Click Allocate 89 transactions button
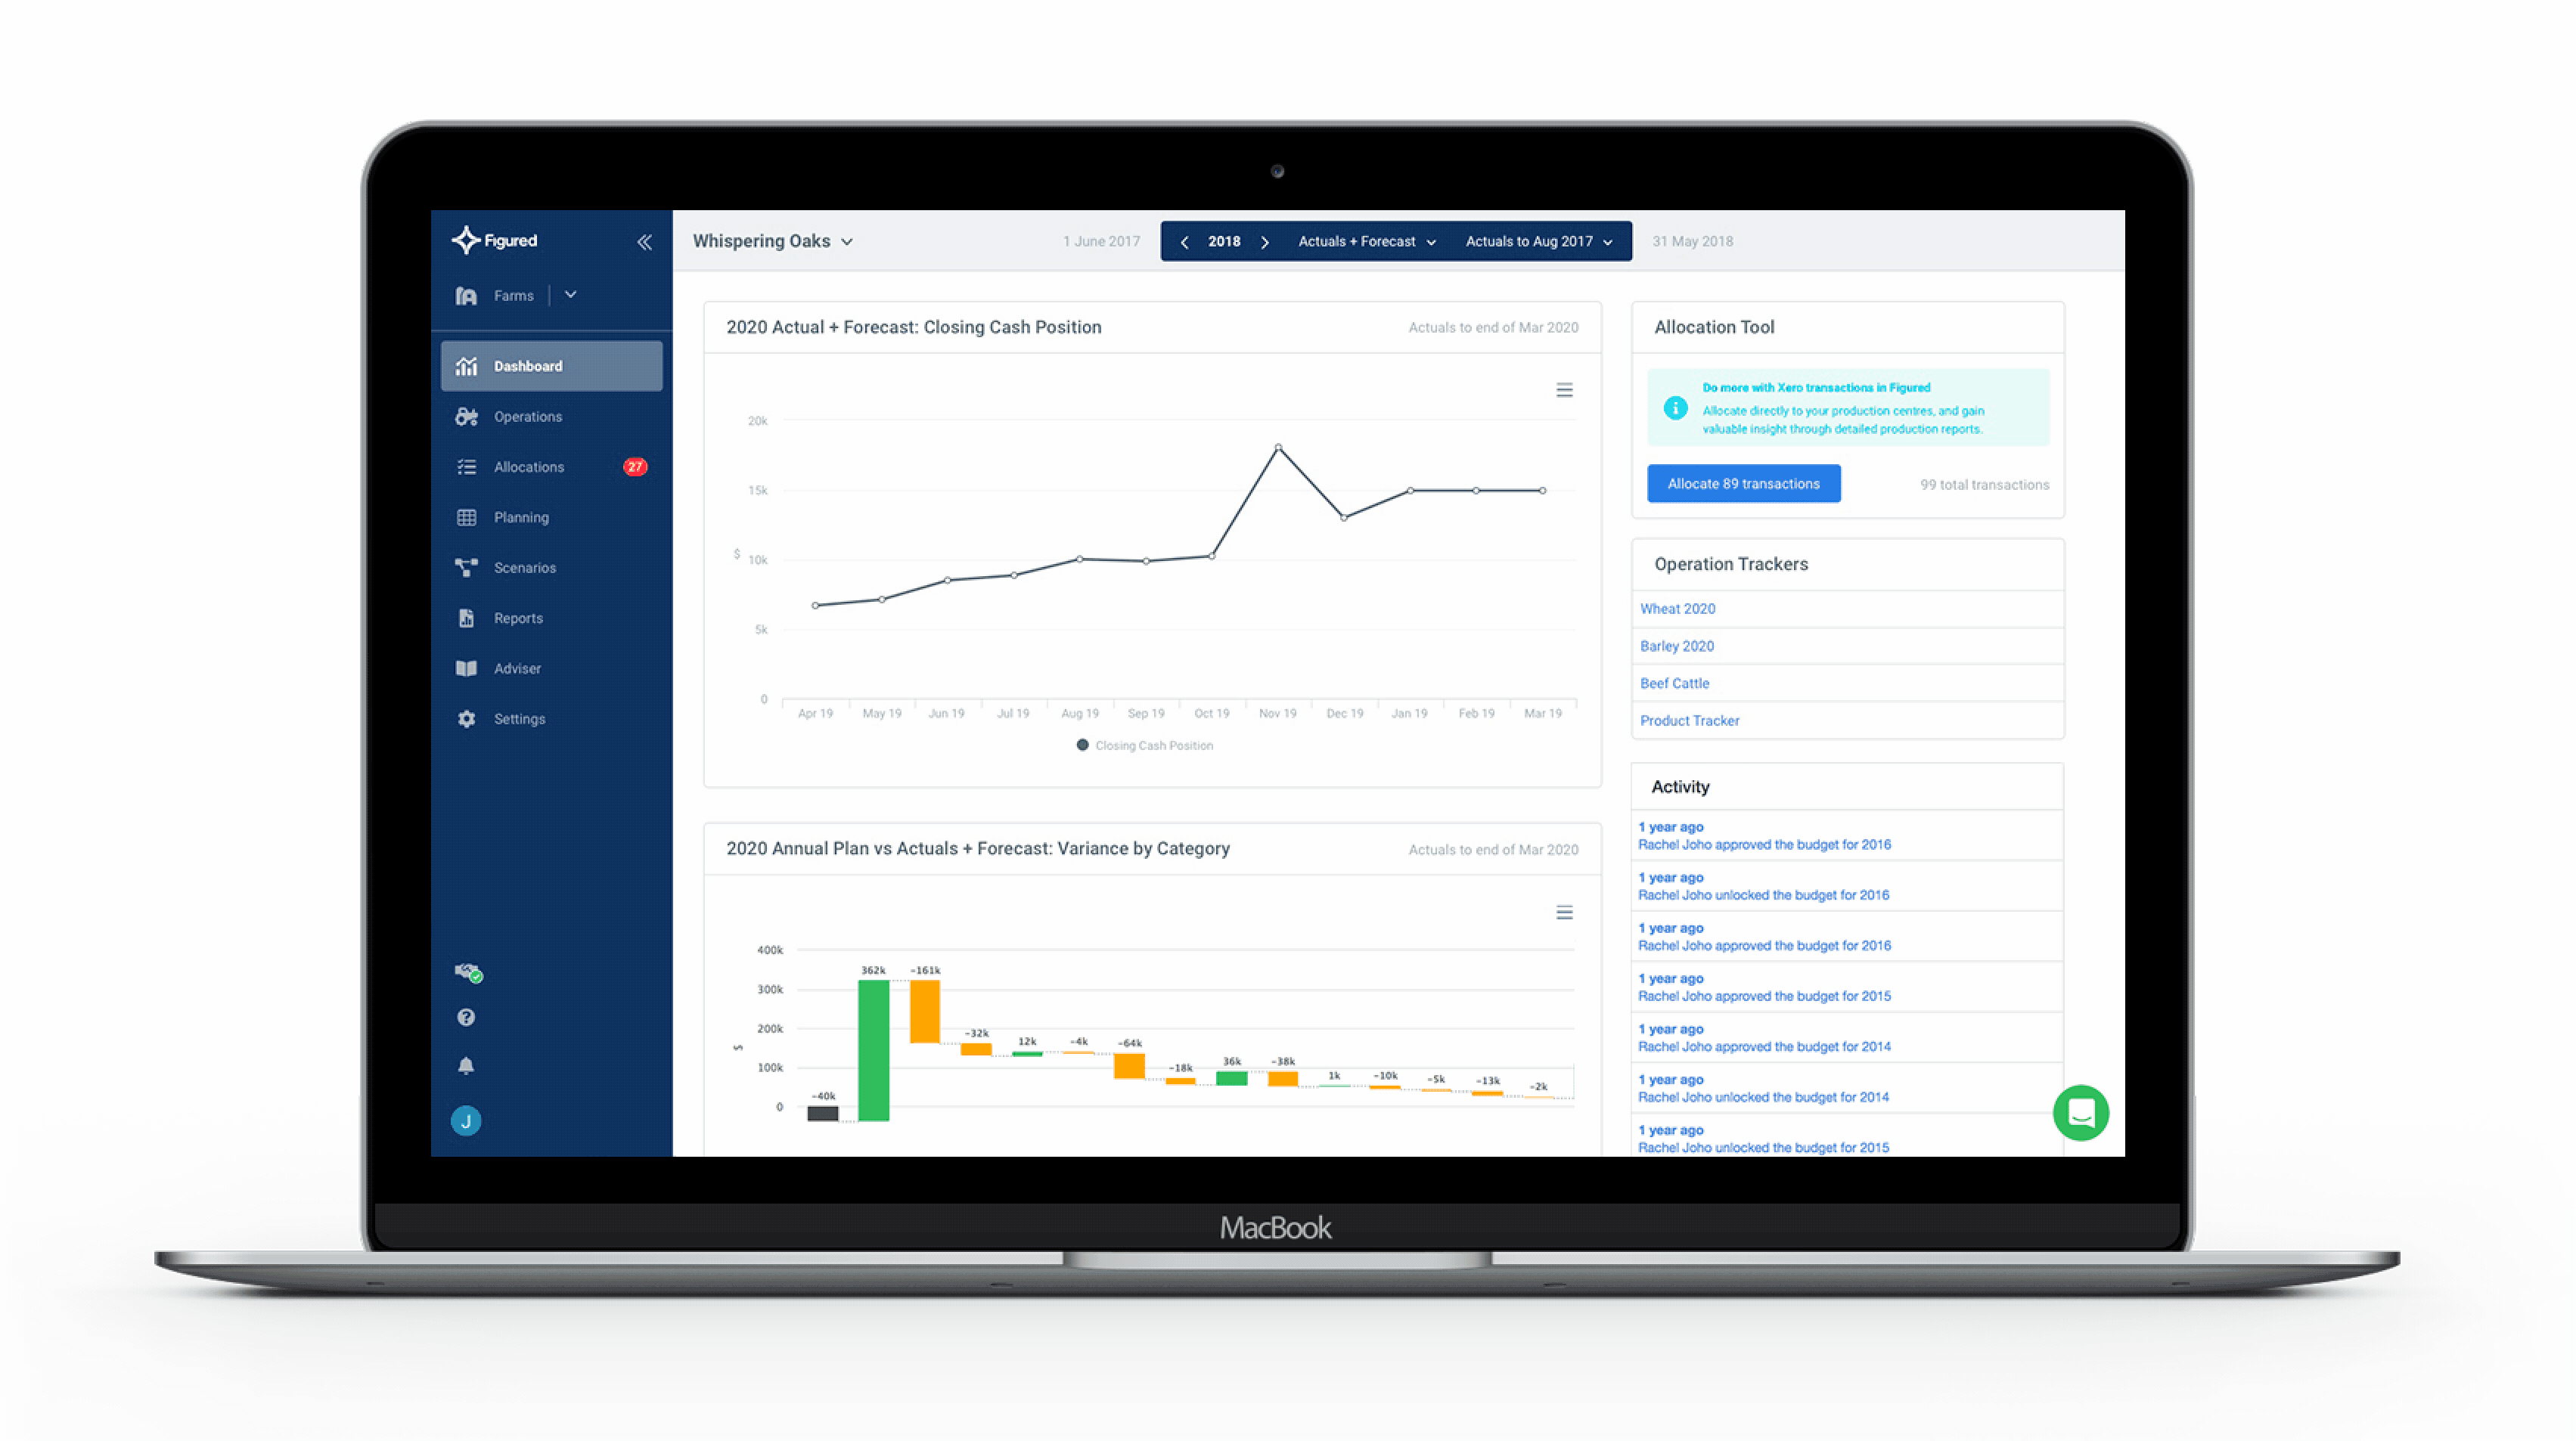This screenshot has width=2576, height=1441. click(1741, 482)
